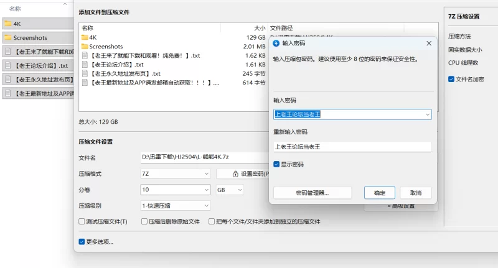Enable 测试压缩文件(T) checkbox
Image resolution: width=498 pixels, height=268 pixels.
(82, 221)
